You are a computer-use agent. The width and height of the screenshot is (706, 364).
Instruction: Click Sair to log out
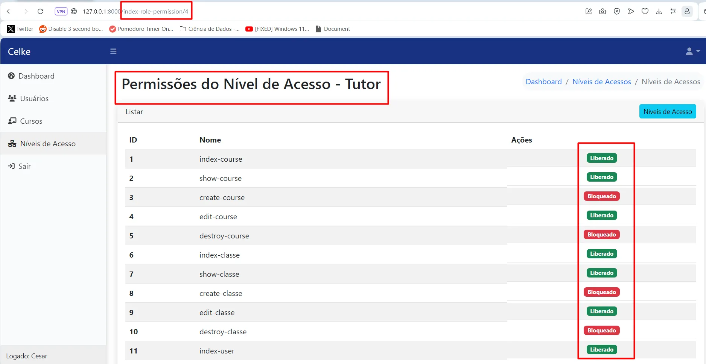click(x=24, y=166)
